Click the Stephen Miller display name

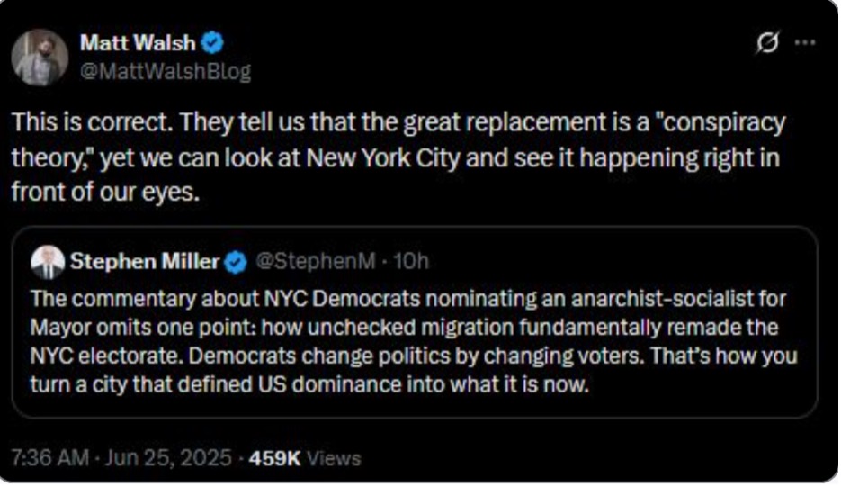145,262
